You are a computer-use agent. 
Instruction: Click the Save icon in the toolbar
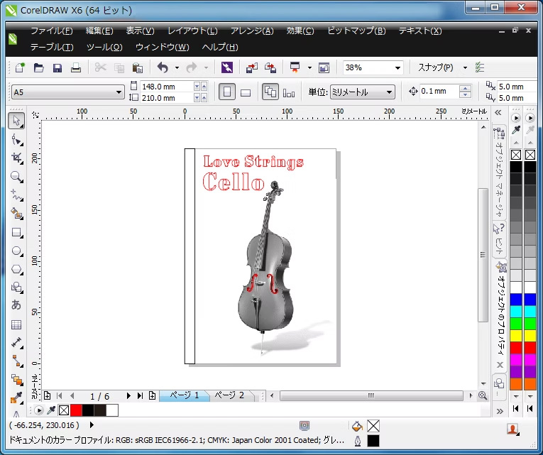pyautogui.click(x=57, y=68)
